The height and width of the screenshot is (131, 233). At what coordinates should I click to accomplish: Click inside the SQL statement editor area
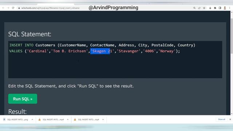[115, 60]
